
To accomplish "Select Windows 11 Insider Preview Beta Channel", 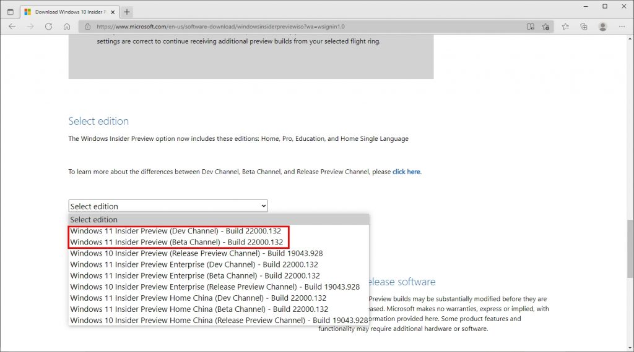I will [219, 242].
